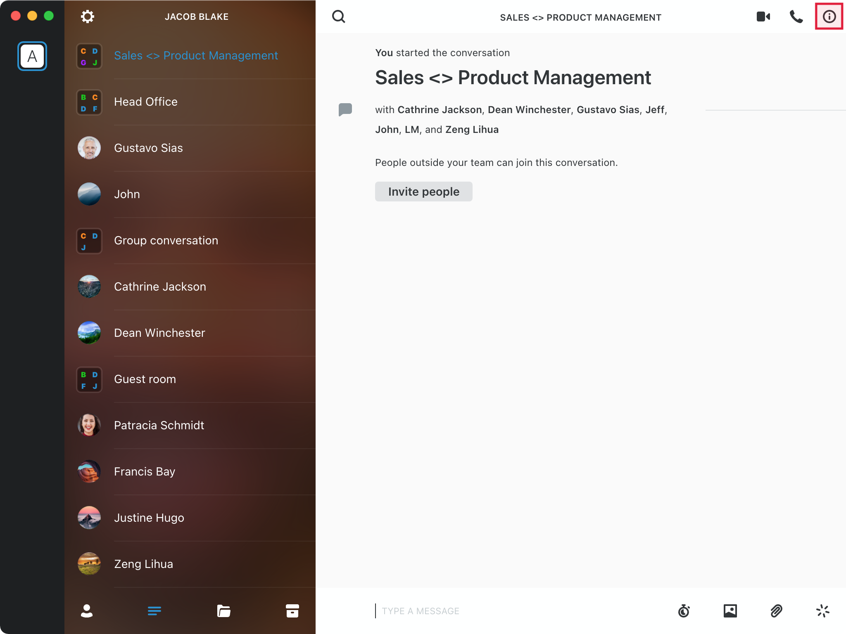The width and height of the screenshot is (846, 634).
Task: Click participant name Cathrine Jackson in message
Action: point(440,110)
